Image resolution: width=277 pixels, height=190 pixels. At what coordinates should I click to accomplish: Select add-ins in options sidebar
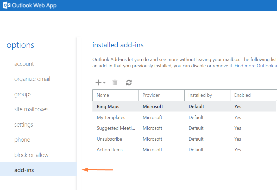[x=38, y=169]
